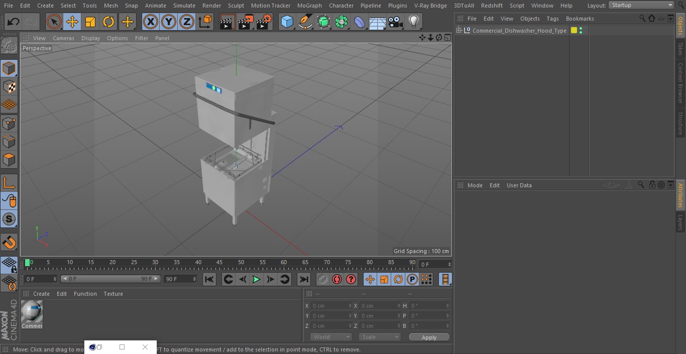This screenshot has width=686, height=354.
Task: Switch to Texture mode checkered cube
Action: (x=9, y=86)
